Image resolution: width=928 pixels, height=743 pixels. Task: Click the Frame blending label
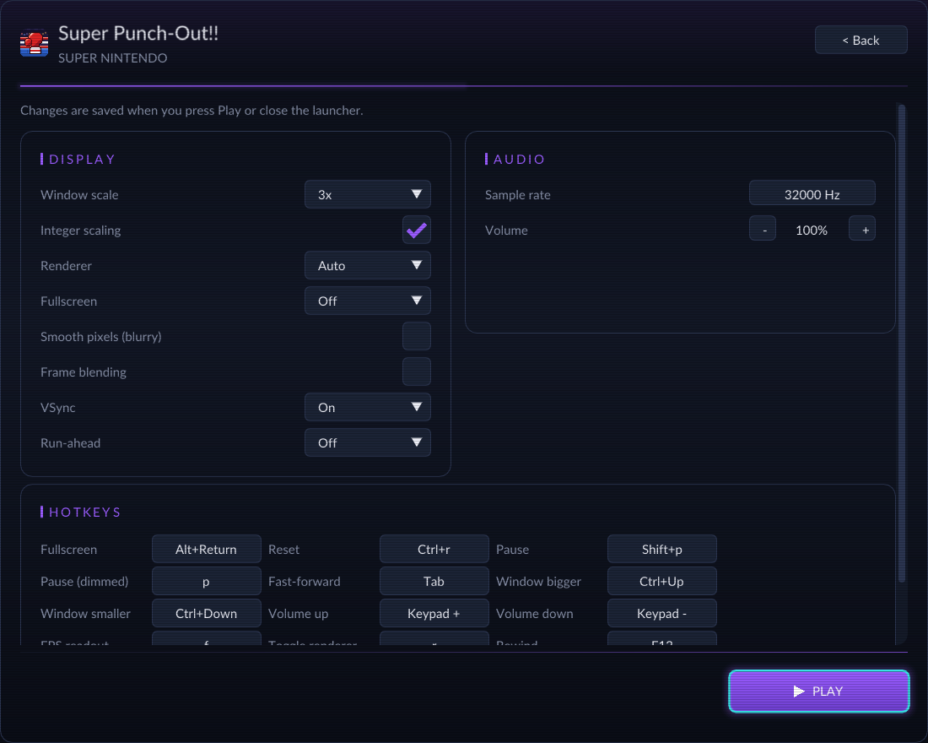point(84,372)
